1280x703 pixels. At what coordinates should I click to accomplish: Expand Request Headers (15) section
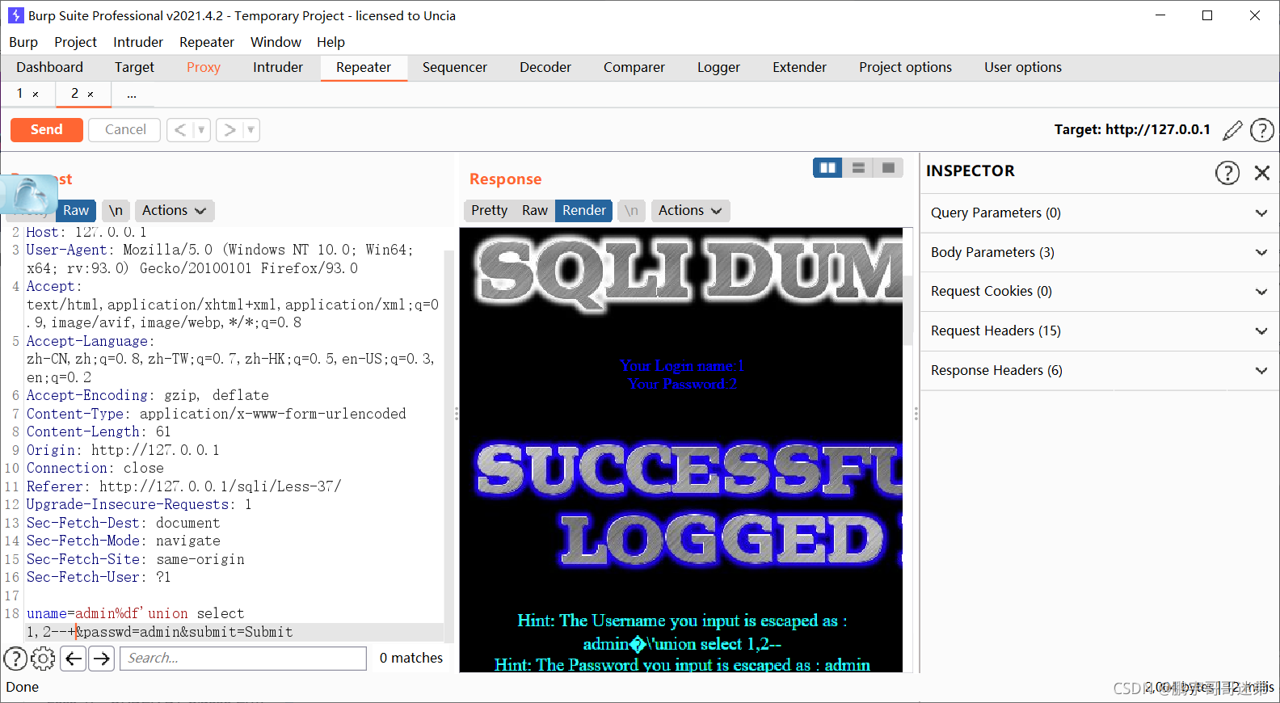1099,331
